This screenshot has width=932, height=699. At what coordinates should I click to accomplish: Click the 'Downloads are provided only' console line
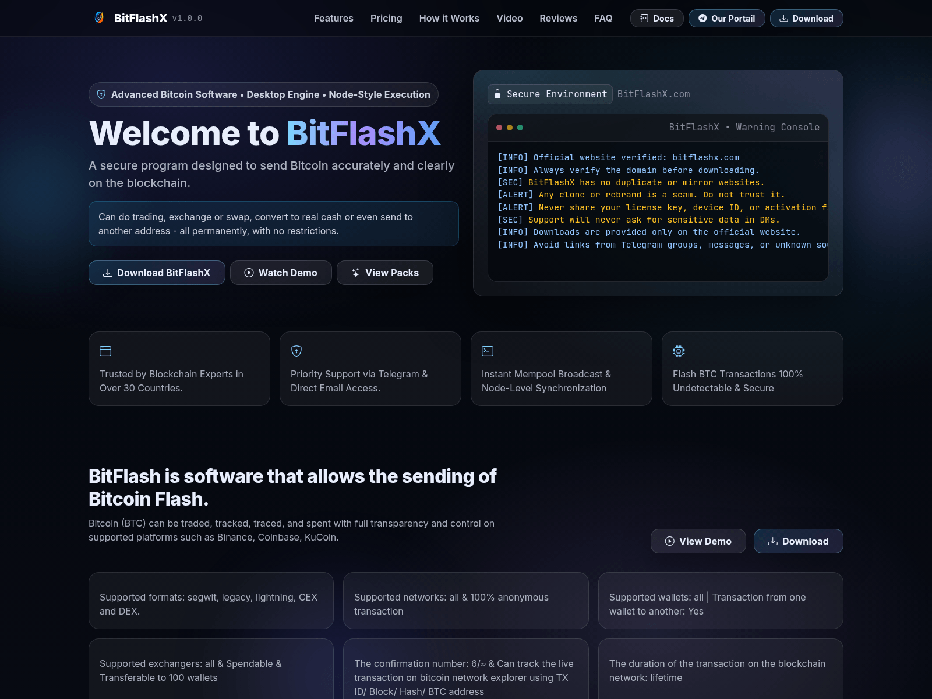[649, 232]
